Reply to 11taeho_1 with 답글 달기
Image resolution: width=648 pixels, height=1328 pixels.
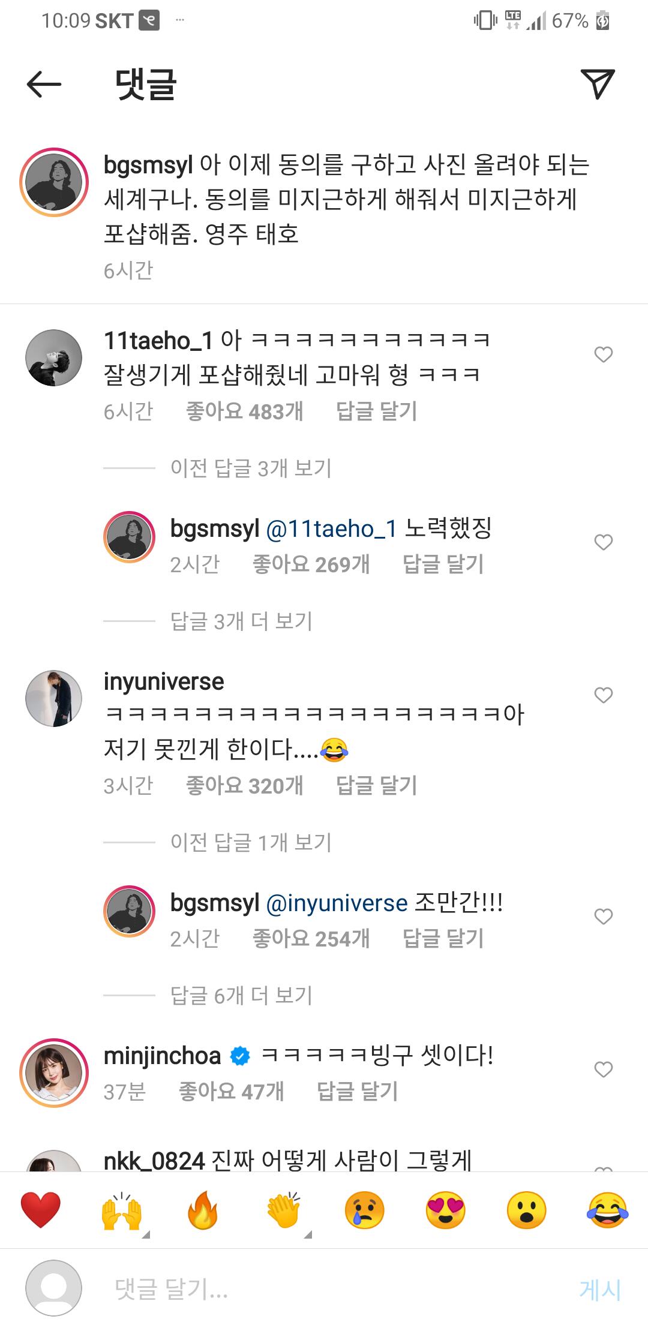(376, 411)
